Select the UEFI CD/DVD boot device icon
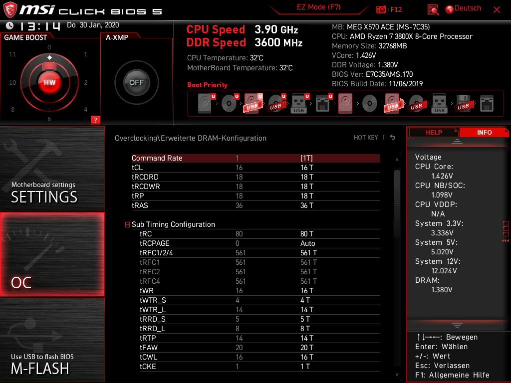This screenshot has height=383, width=511. pos(230,103)
